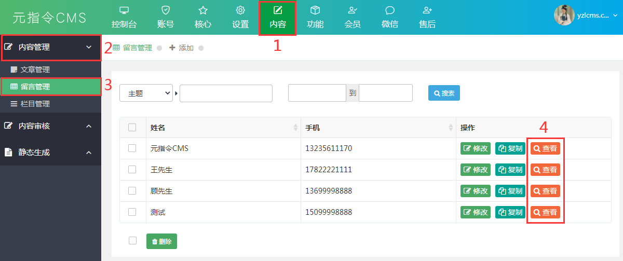This screenshot has height=261, width=623.
Task: Open the 核心 star icon
Action: pyautogui.click(x=203, y=10)
